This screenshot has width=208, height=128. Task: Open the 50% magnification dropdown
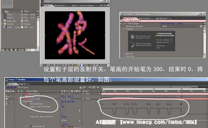click(49, 65)
